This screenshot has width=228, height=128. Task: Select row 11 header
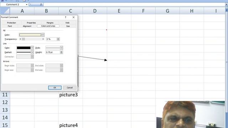click(5, 95)
